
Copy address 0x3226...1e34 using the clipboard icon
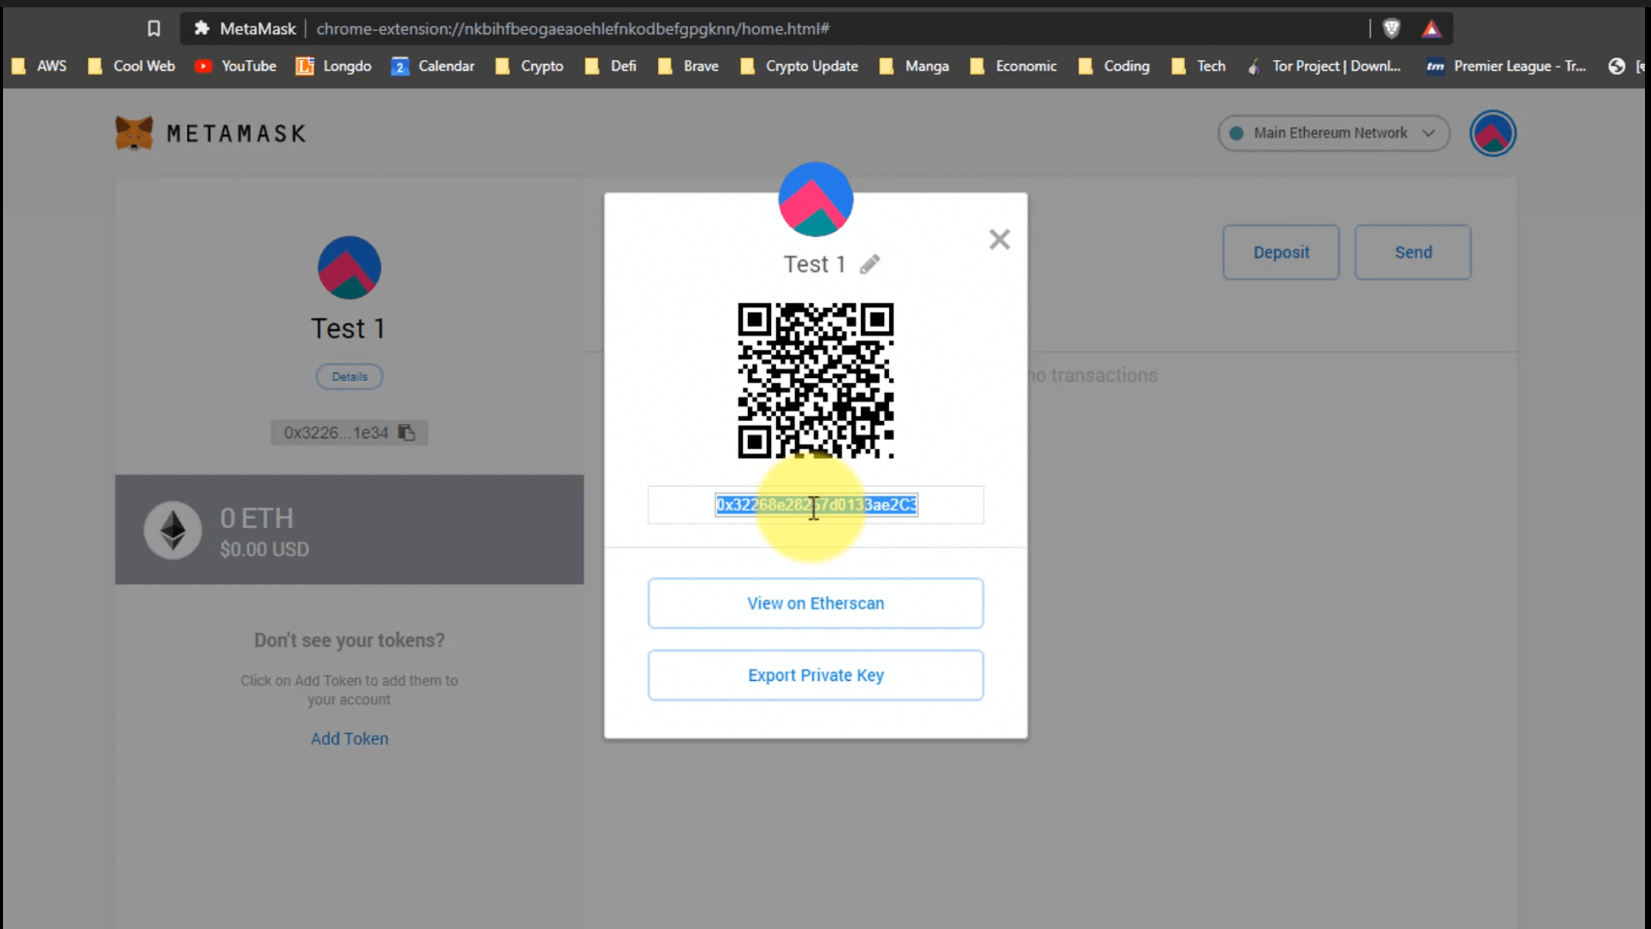click(407, 432)
